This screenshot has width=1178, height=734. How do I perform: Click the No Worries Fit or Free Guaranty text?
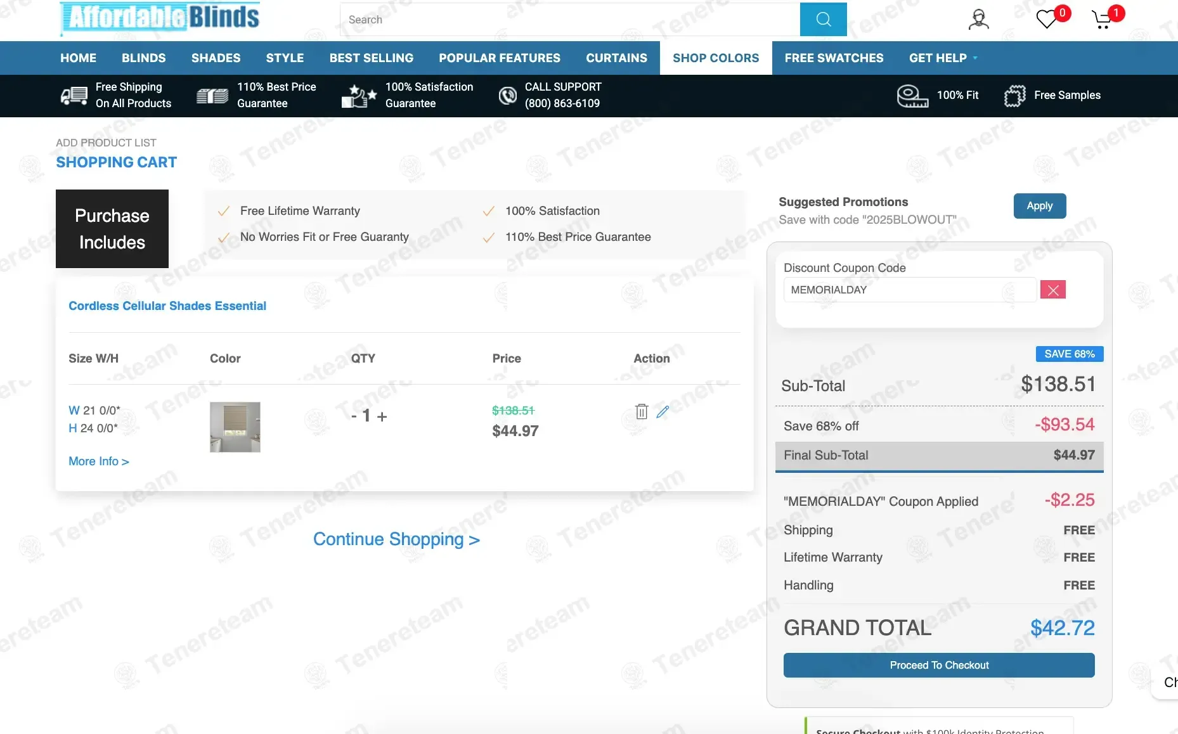point(325,237)
